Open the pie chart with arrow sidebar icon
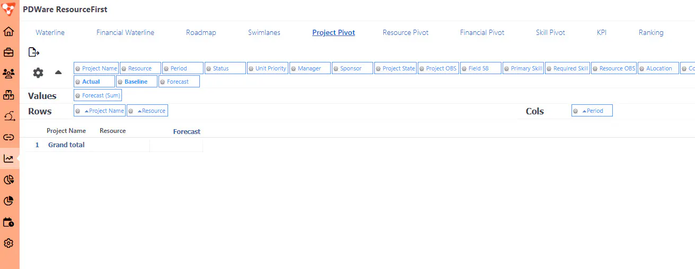Viewport: 695px width, 269px height. [8, 180]
